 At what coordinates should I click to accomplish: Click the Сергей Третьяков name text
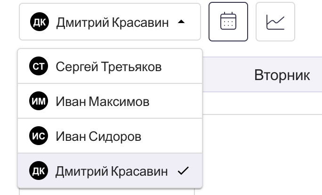click(108, 66)
